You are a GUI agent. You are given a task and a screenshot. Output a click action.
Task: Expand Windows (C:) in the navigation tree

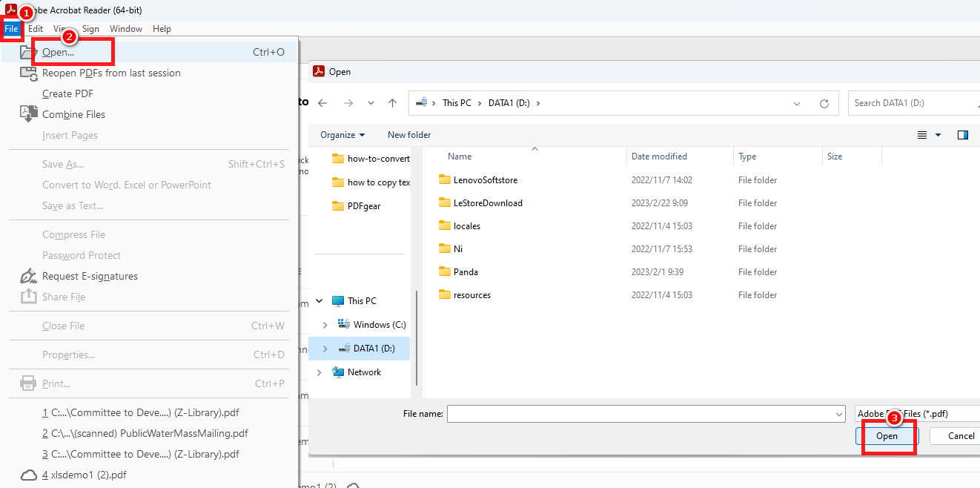point(324,324)
